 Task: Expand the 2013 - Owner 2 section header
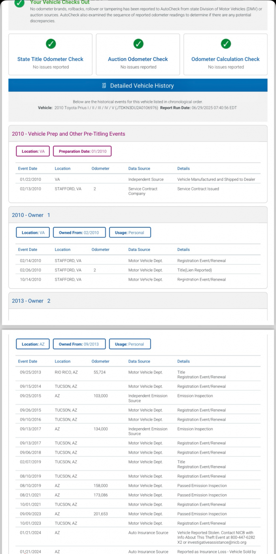[x=138, y=301]
